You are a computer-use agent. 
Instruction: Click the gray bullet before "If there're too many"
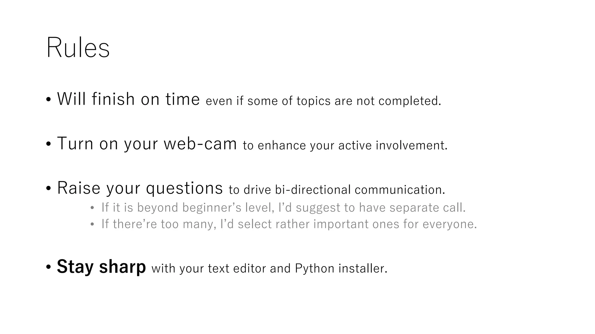92,224
